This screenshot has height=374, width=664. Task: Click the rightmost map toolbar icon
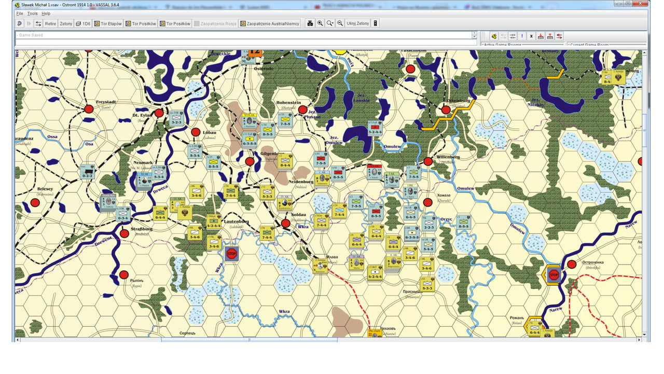(x=376, y=23)
